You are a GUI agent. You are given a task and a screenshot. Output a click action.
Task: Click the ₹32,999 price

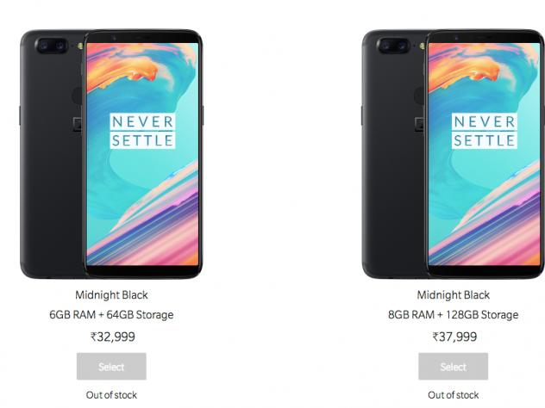click(113, 337)
